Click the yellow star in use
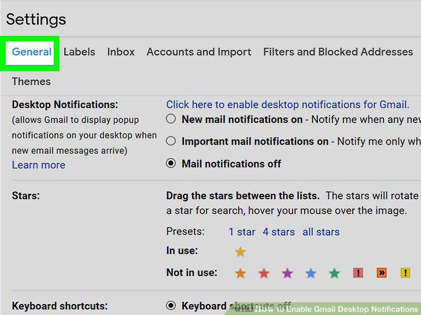Image resolution: width=421 pixels, height=315 pixels. coord(241,251)
